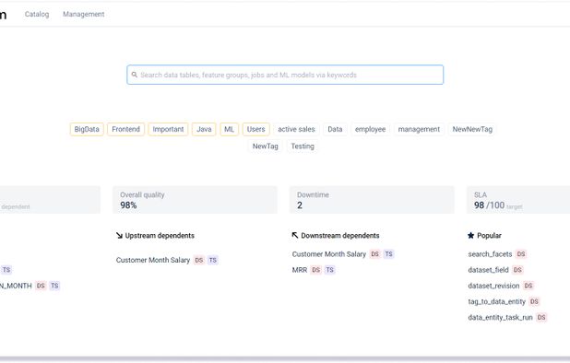Select the BigData tag
570x363 pixels.
[87, 129]
